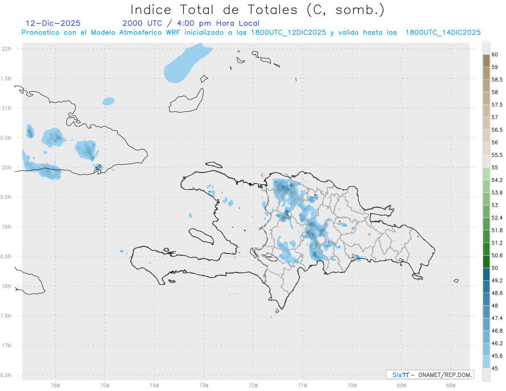The height and width of the screenshot is (391, 506).
Task: Click the "2000 UTC / 4:00 pm Hora Local" text
Action: coord(191,23)
